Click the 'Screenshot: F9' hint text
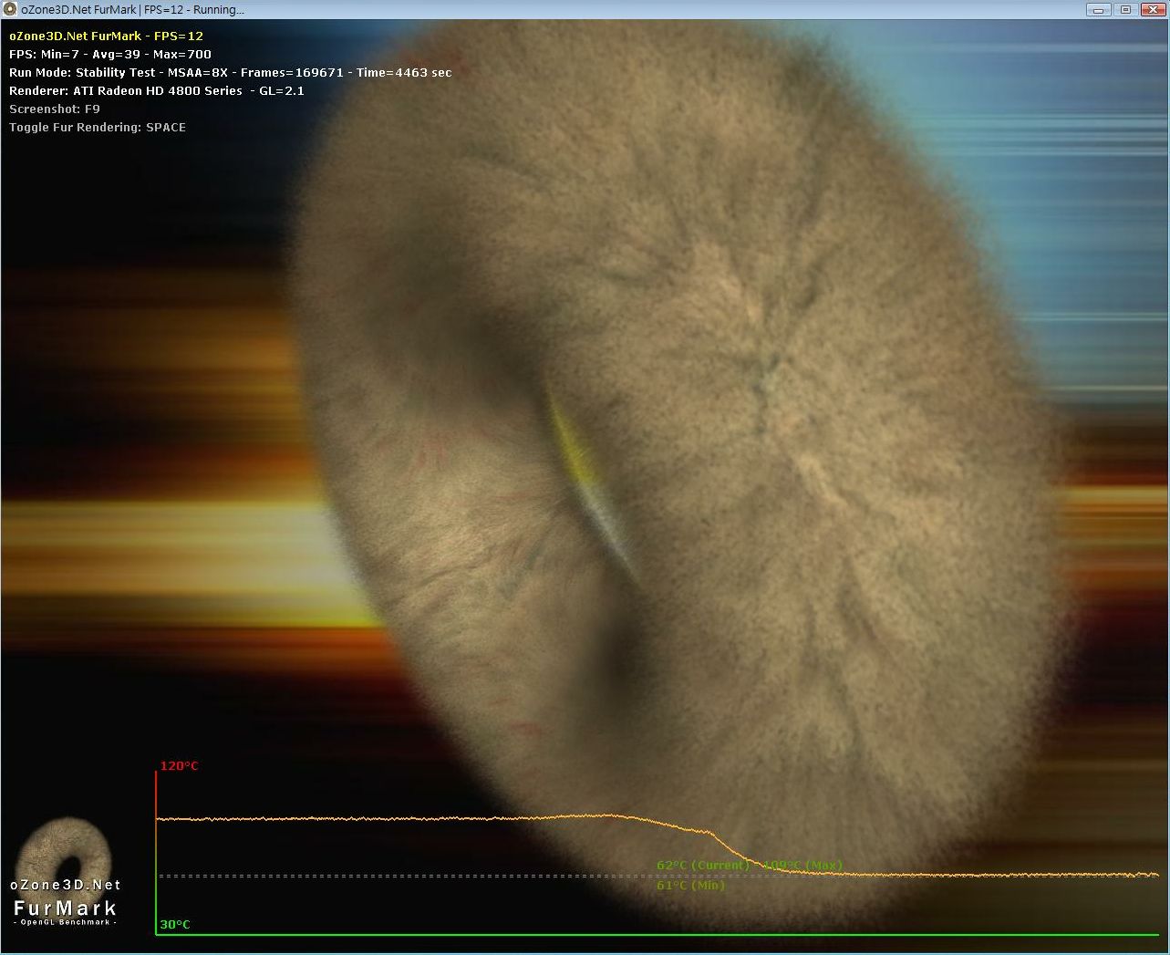This screenshot has height=955, width=1170. [55, 109]
